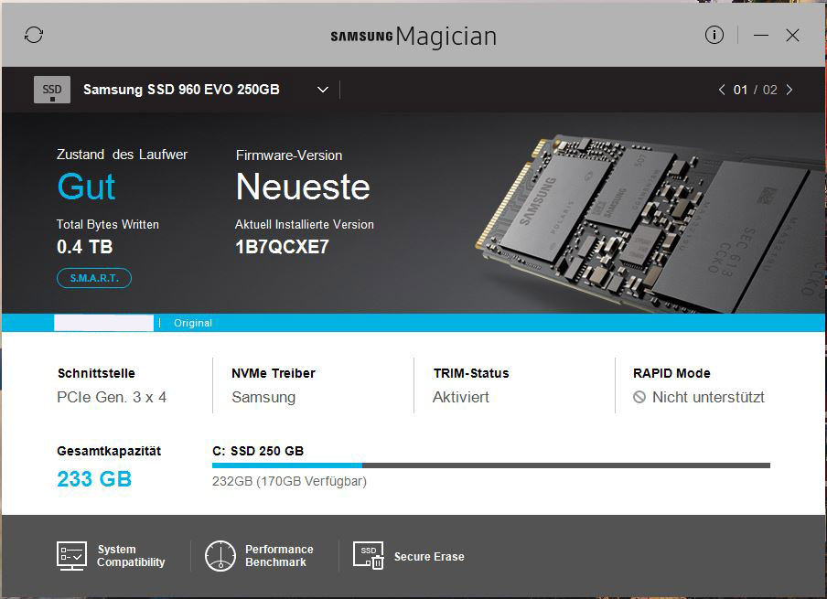827x599 pixels.
Task: Click the NVMe Treiber heading
Action: click(x=274, y=373)
